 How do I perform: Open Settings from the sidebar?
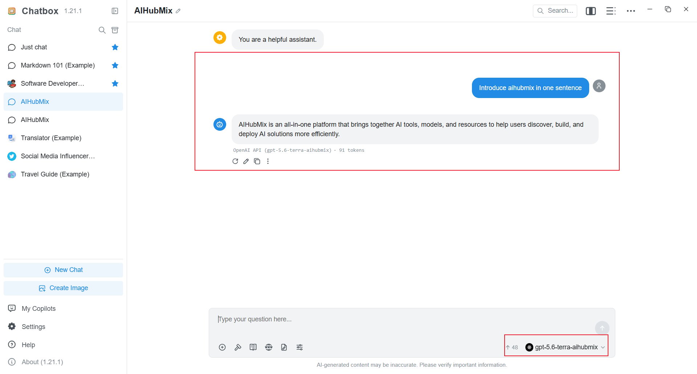[63, 326]
